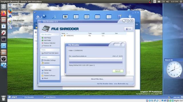Expand hidden tray icons arrow in taskbar
The width and height of the screenshot is (183, 102).
182,97
